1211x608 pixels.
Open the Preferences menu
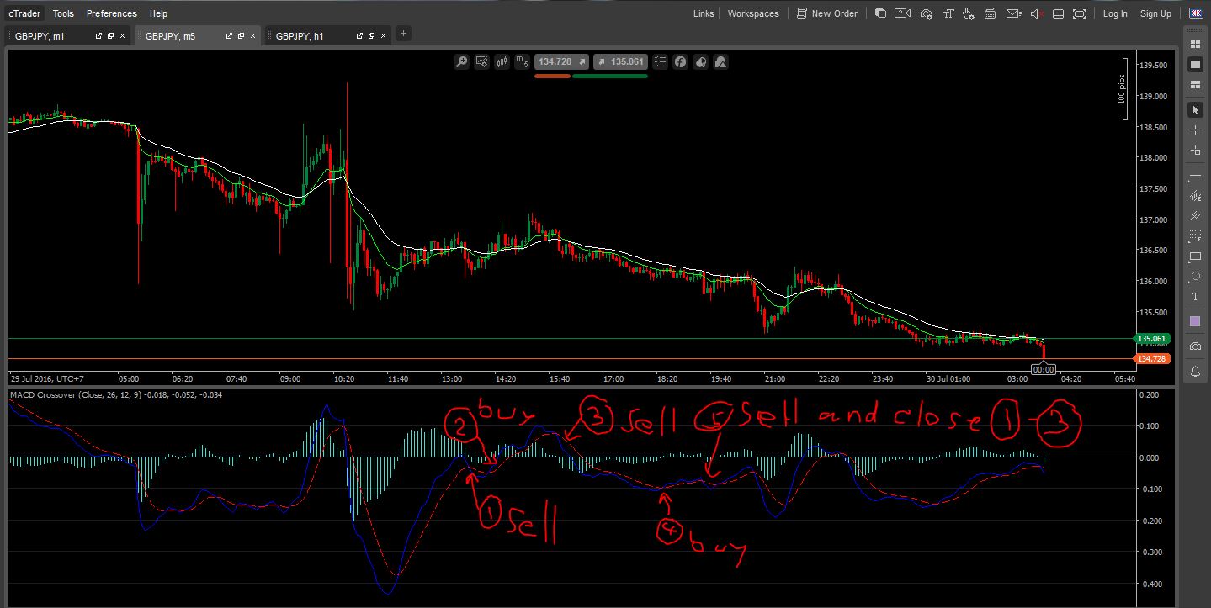coord(112,13)
